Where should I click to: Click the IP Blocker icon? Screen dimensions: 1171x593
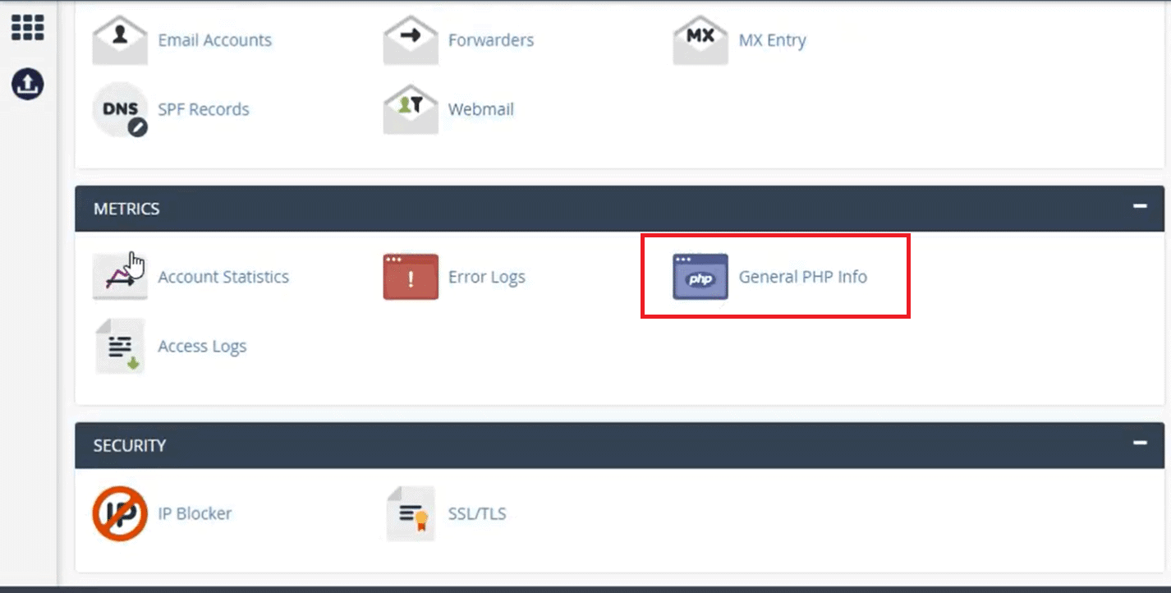pyautogui.click(x=120, y=513)
